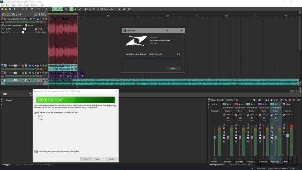Open the pointer tool dropdown arrow in toolbar

pos(51,9)
